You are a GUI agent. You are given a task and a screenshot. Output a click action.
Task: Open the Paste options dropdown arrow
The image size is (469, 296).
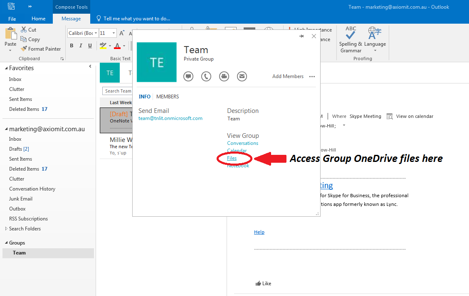[10, 51]
